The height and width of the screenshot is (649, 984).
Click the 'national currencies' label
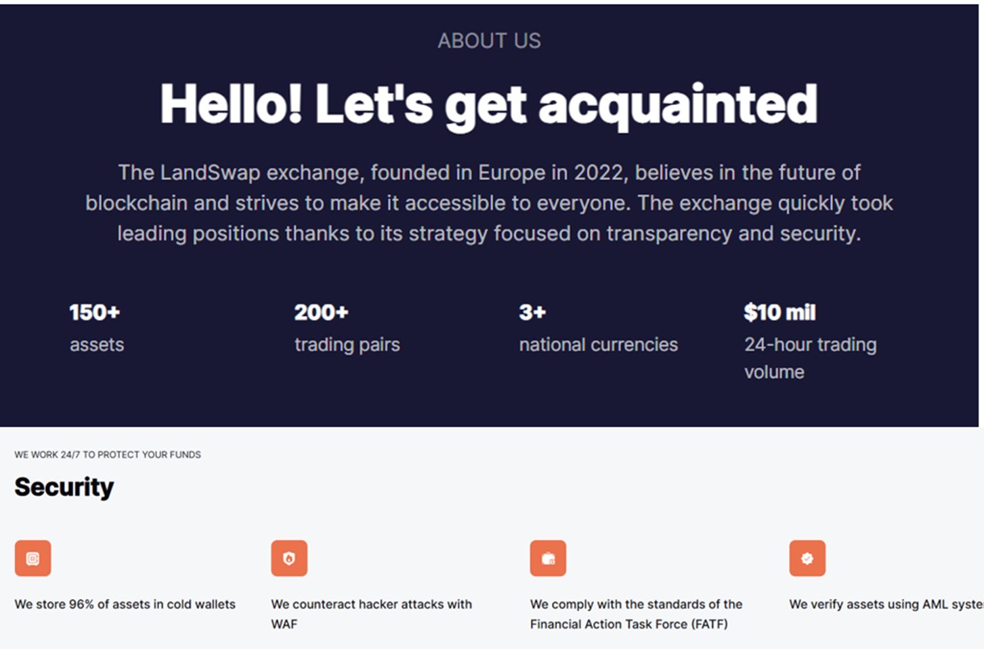(599, 344)
